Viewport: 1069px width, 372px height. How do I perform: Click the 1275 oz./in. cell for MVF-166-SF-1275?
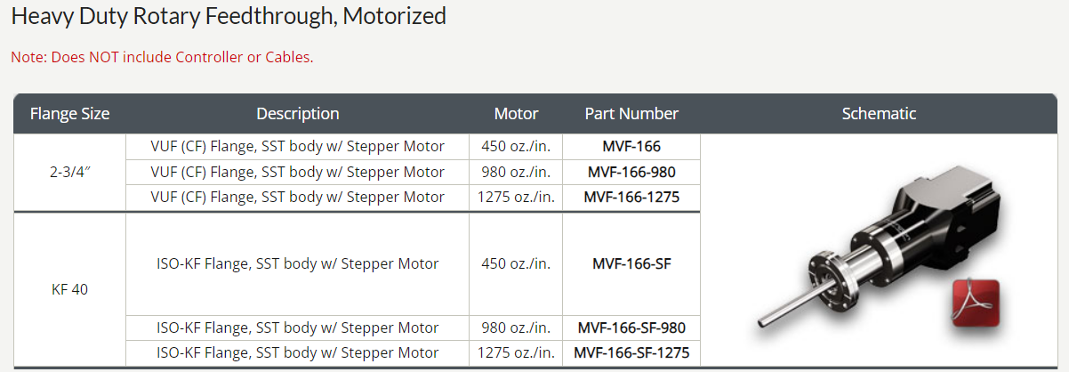pos(516,352)
